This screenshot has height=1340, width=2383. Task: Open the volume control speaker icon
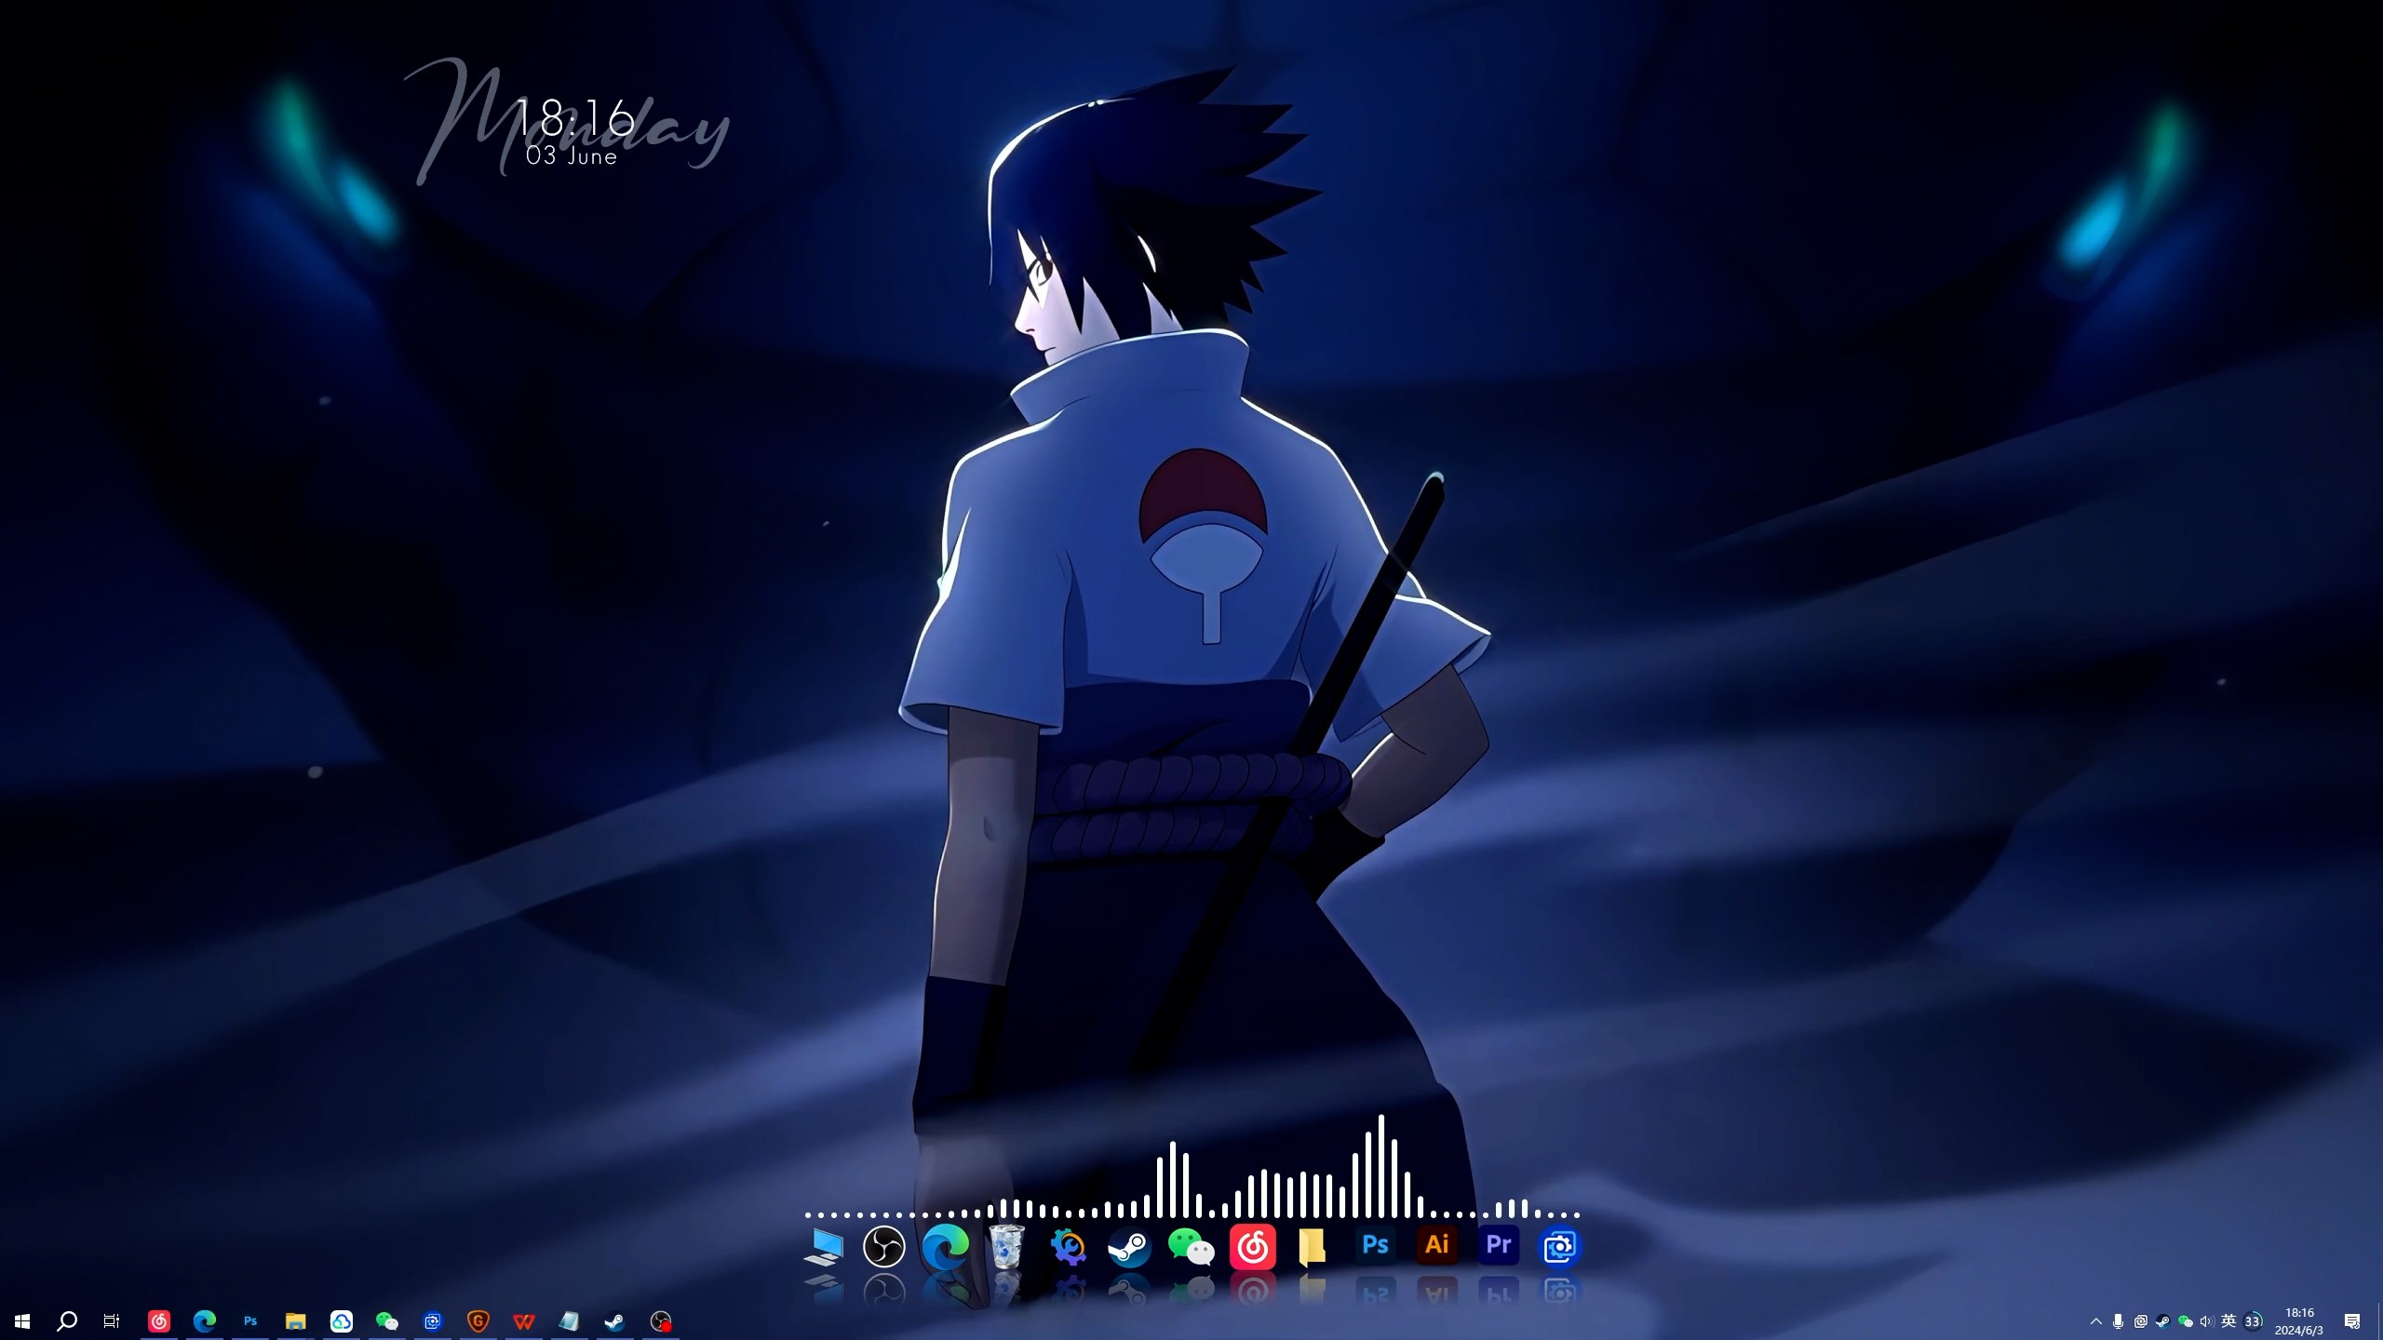[2205, 1321]
